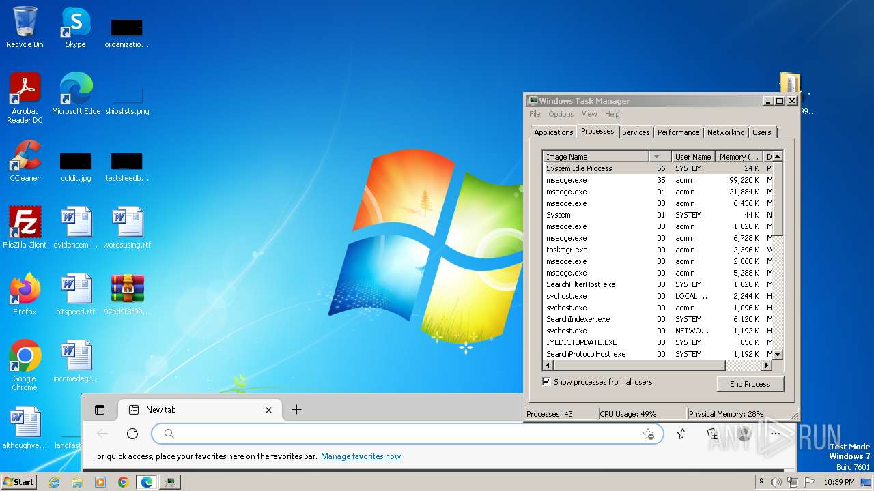Open the Start menu

pos(19,482)
